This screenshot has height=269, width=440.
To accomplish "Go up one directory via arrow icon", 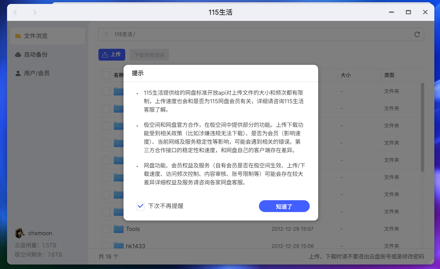I will 106,34.
